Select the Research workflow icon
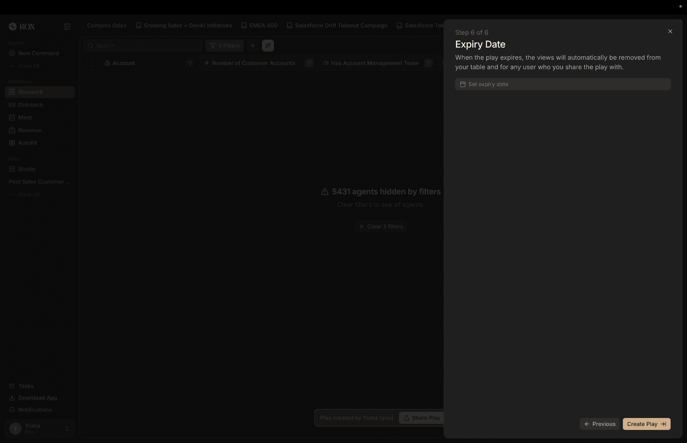 click(x=12, y=92)
